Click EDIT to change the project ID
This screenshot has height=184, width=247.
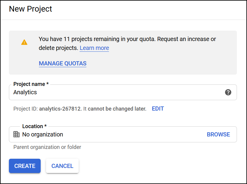158,108
